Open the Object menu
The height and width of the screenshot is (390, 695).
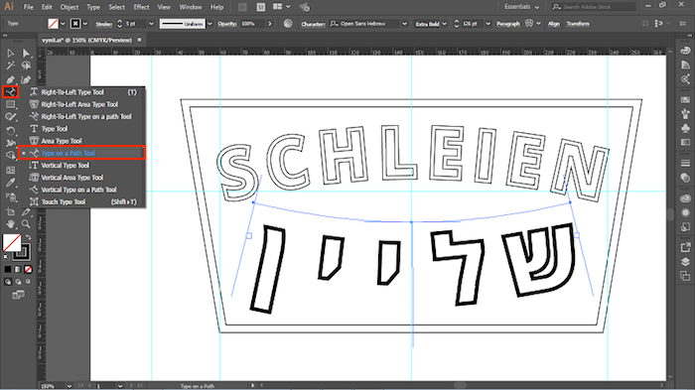69,7
